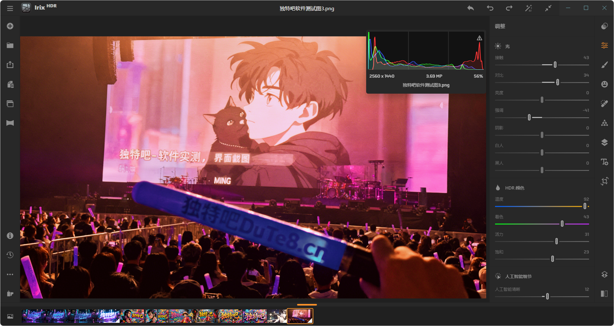Select the first thumbnail in the filmstrip
The width and height of the screenshot is (614, 326).
point(34,316)
